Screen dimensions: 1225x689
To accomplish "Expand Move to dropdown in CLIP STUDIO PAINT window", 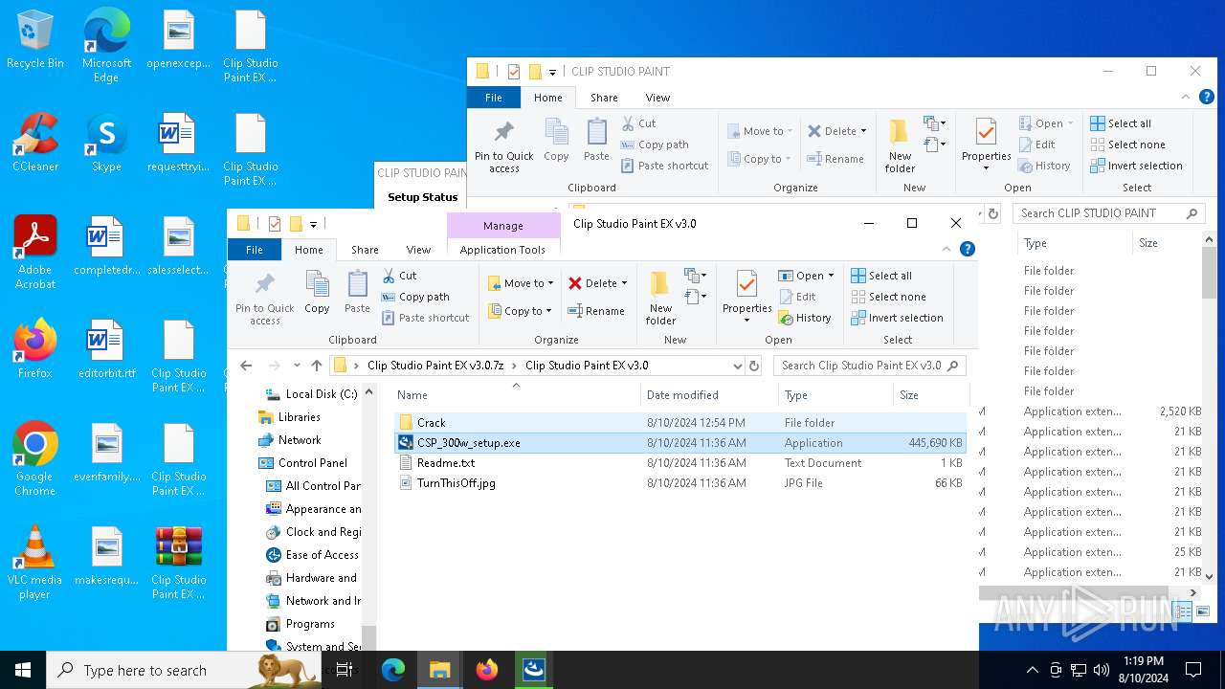I will (791, 131).
